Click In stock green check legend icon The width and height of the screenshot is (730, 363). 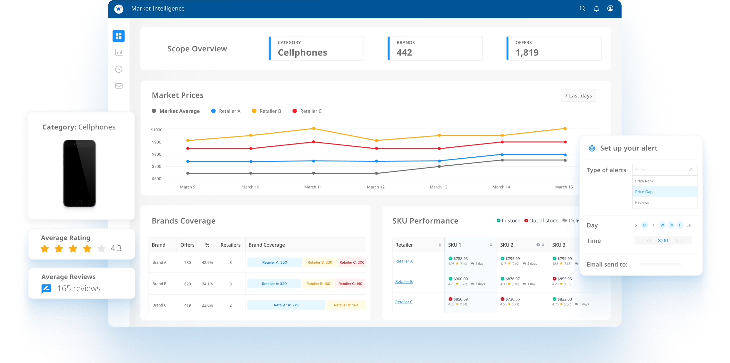[x=499, y=220]
